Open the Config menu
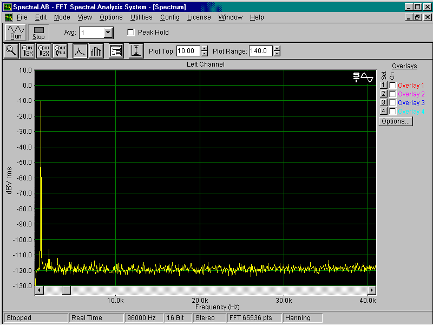The height and width of the screenshot is (325, 433). [x=170, y=17]
